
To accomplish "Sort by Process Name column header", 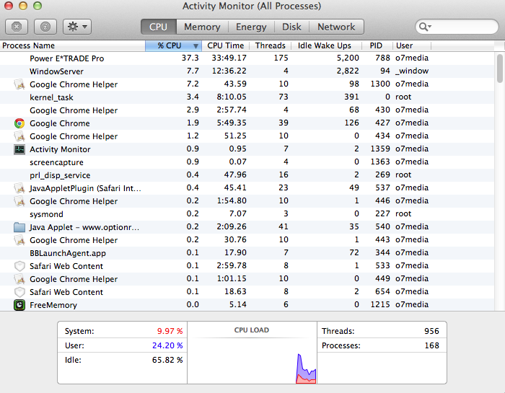I will (x=72, y=45).
